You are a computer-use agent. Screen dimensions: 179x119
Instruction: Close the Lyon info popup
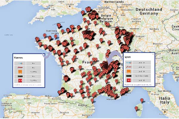coord(153,54)
